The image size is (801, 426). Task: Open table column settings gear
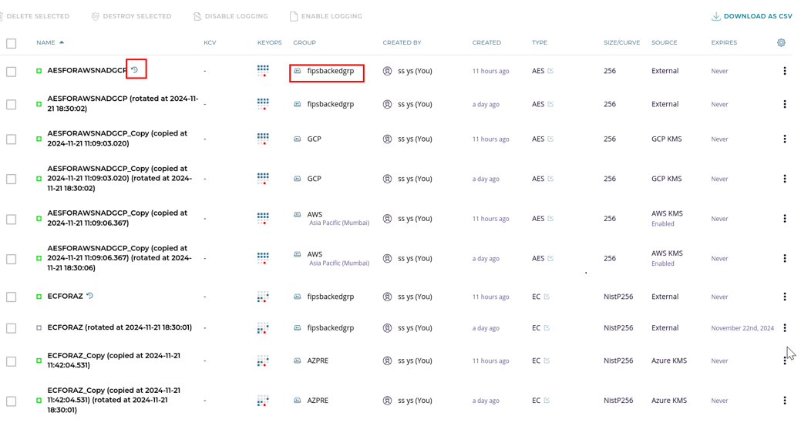[x=781, y=43]
